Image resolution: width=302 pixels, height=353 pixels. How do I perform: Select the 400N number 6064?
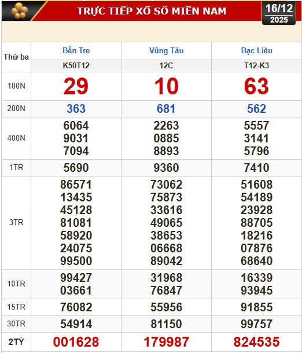tap(76, 126)
